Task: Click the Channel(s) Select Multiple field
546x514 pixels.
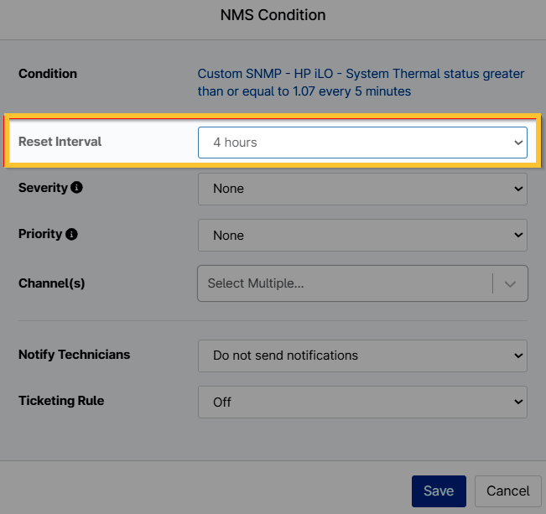Action: point(344,283)
